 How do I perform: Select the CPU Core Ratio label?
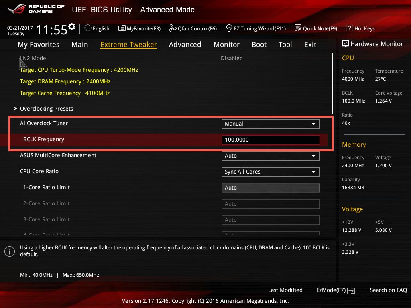39,171
